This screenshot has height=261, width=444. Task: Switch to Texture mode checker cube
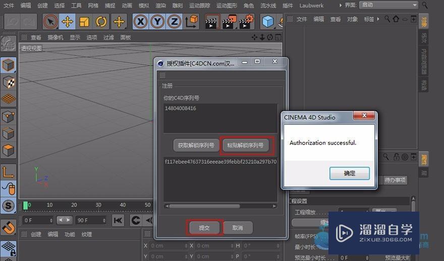pyautogui.click(x=8, y=82)
